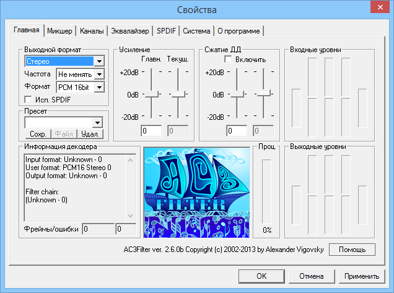Select the SPDIF tab
The height and width of the screenshot is (293, 394).
point(166,31)
